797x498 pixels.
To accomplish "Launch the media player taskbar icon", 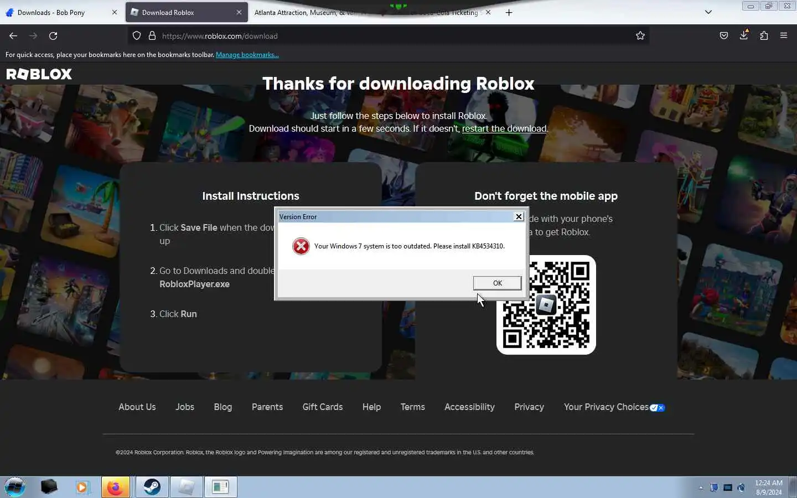I will click(x=82, y=487).
